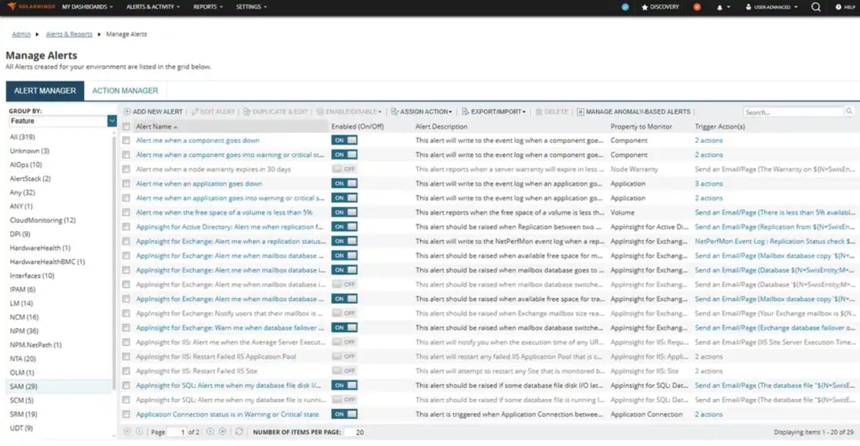Toggle on 'AppInsight for IIS: Restart Failed IIS Site'
Screen dimensions: 860x446
[x=344, y=371]
